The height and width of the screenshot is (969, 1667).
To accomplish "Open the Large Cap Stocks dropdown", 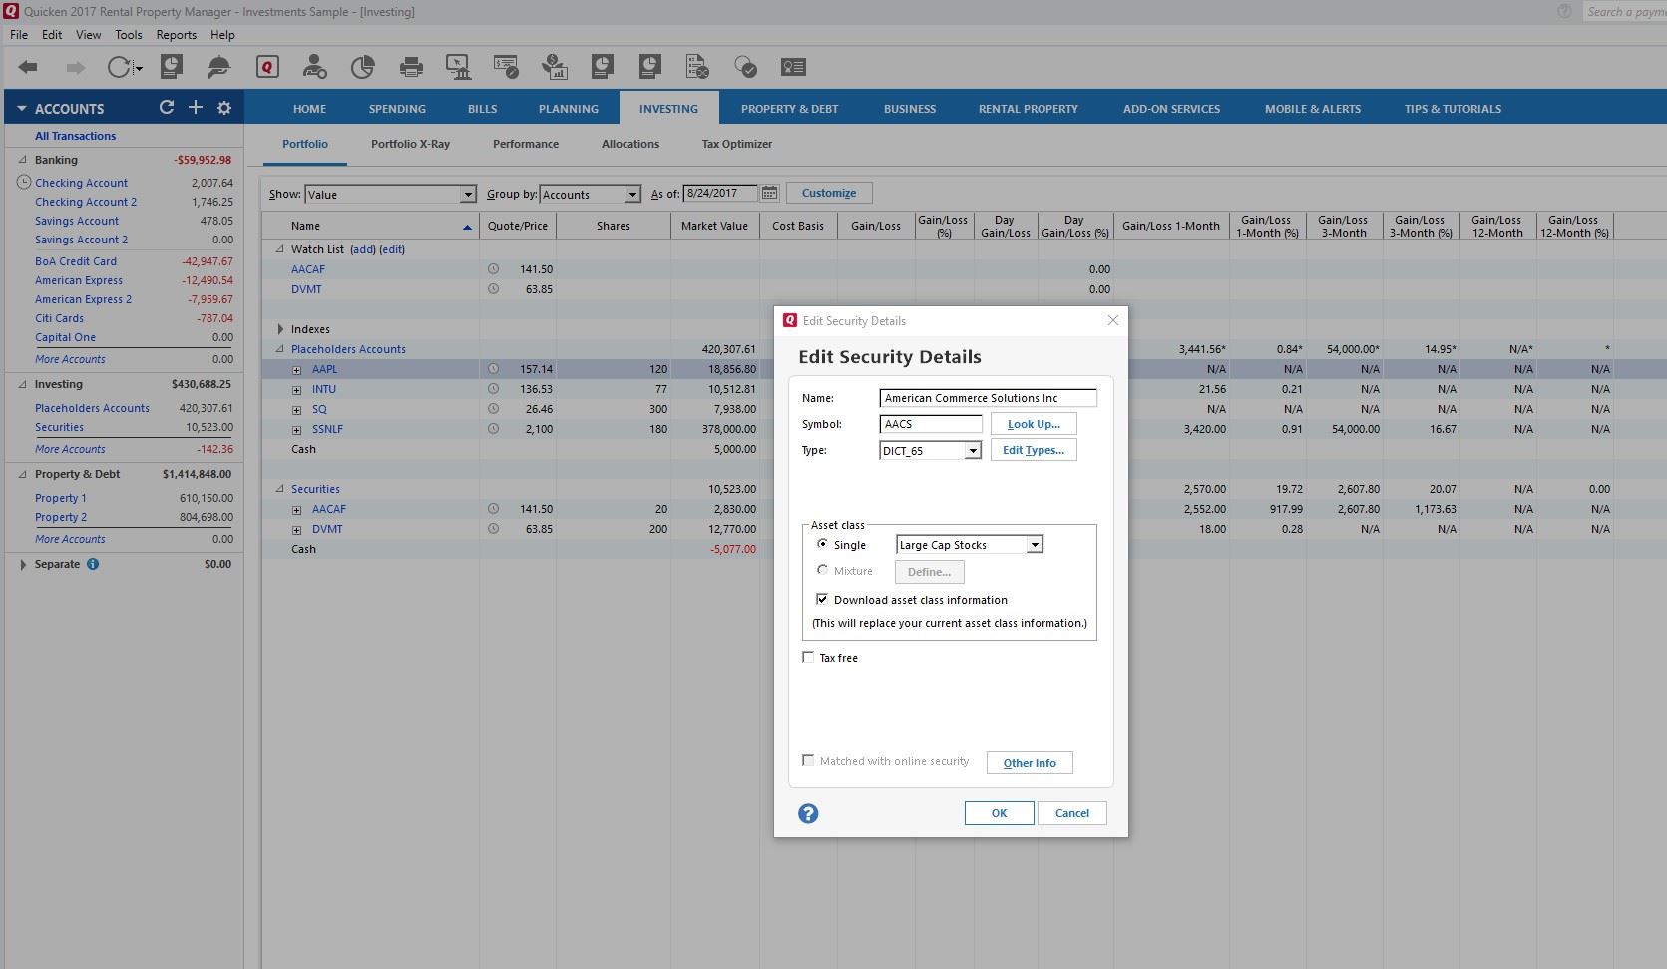I will point(1035,545).
